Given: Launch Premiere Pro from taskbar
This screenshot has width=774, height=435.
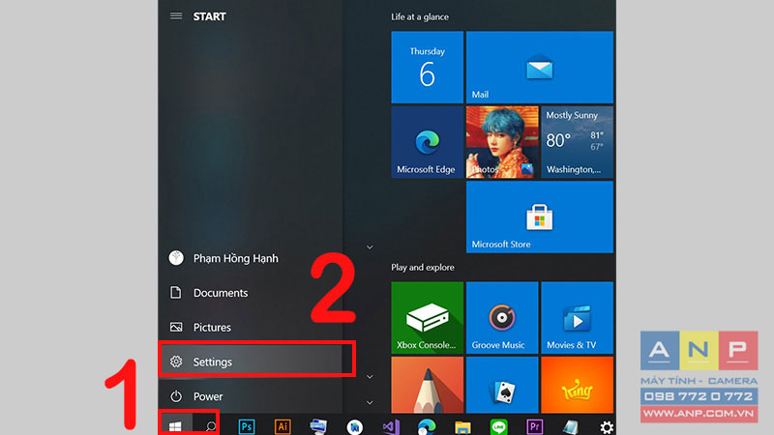Looking at the screenshot, I should 535,426.
